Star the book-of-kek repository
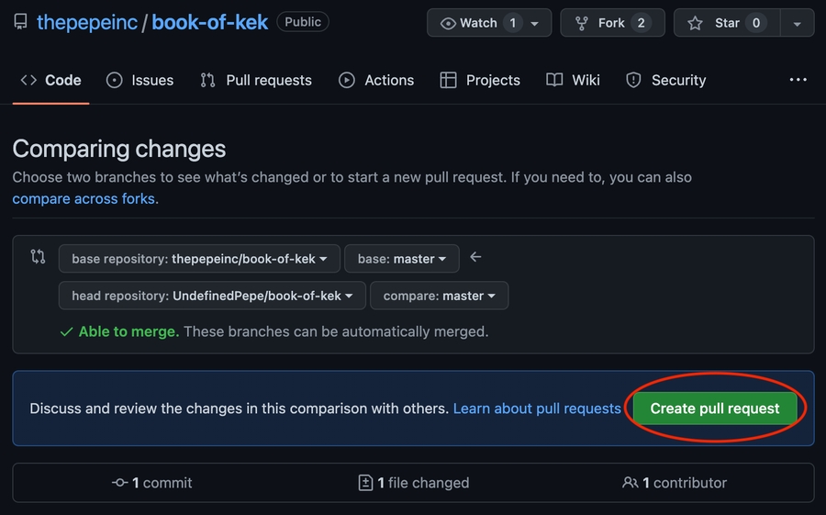This screenshot has width=826, height=515. click(x=728, y=23)
